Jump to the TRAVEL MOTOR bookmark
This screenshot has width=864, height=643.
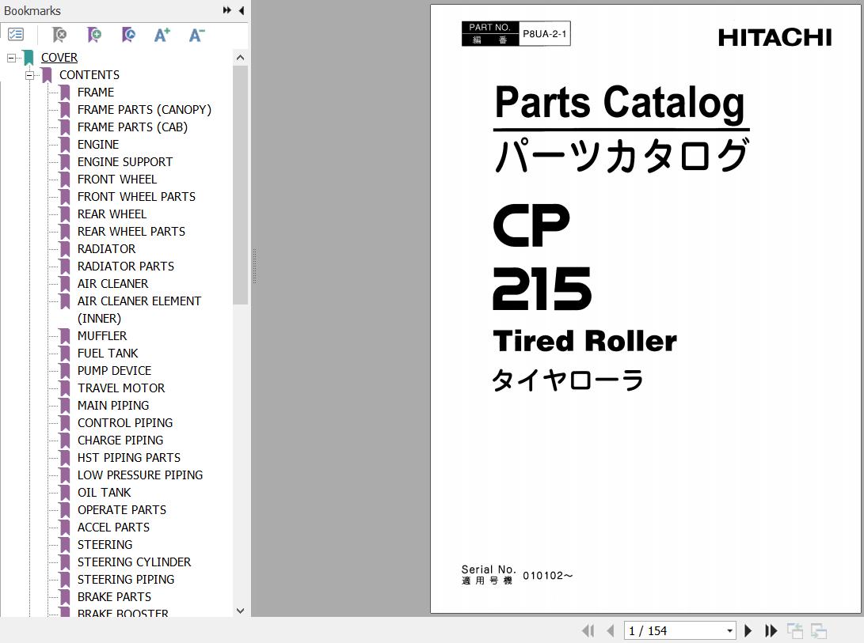(121, 388)
